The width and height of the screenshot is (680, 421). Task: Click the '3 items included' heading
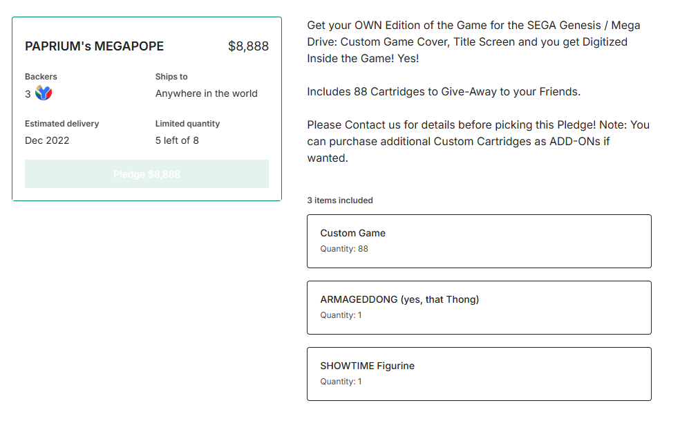pos(340,200)
